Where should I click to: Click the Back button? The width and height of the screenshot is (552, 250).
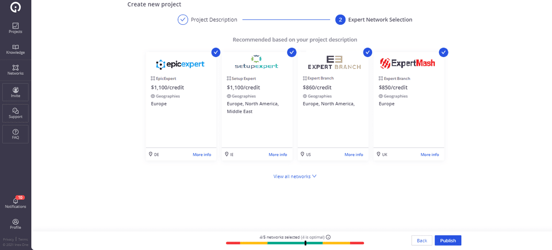pos(422,240)
